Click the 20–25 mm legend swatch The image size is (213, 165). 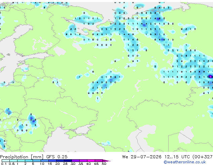60,161
